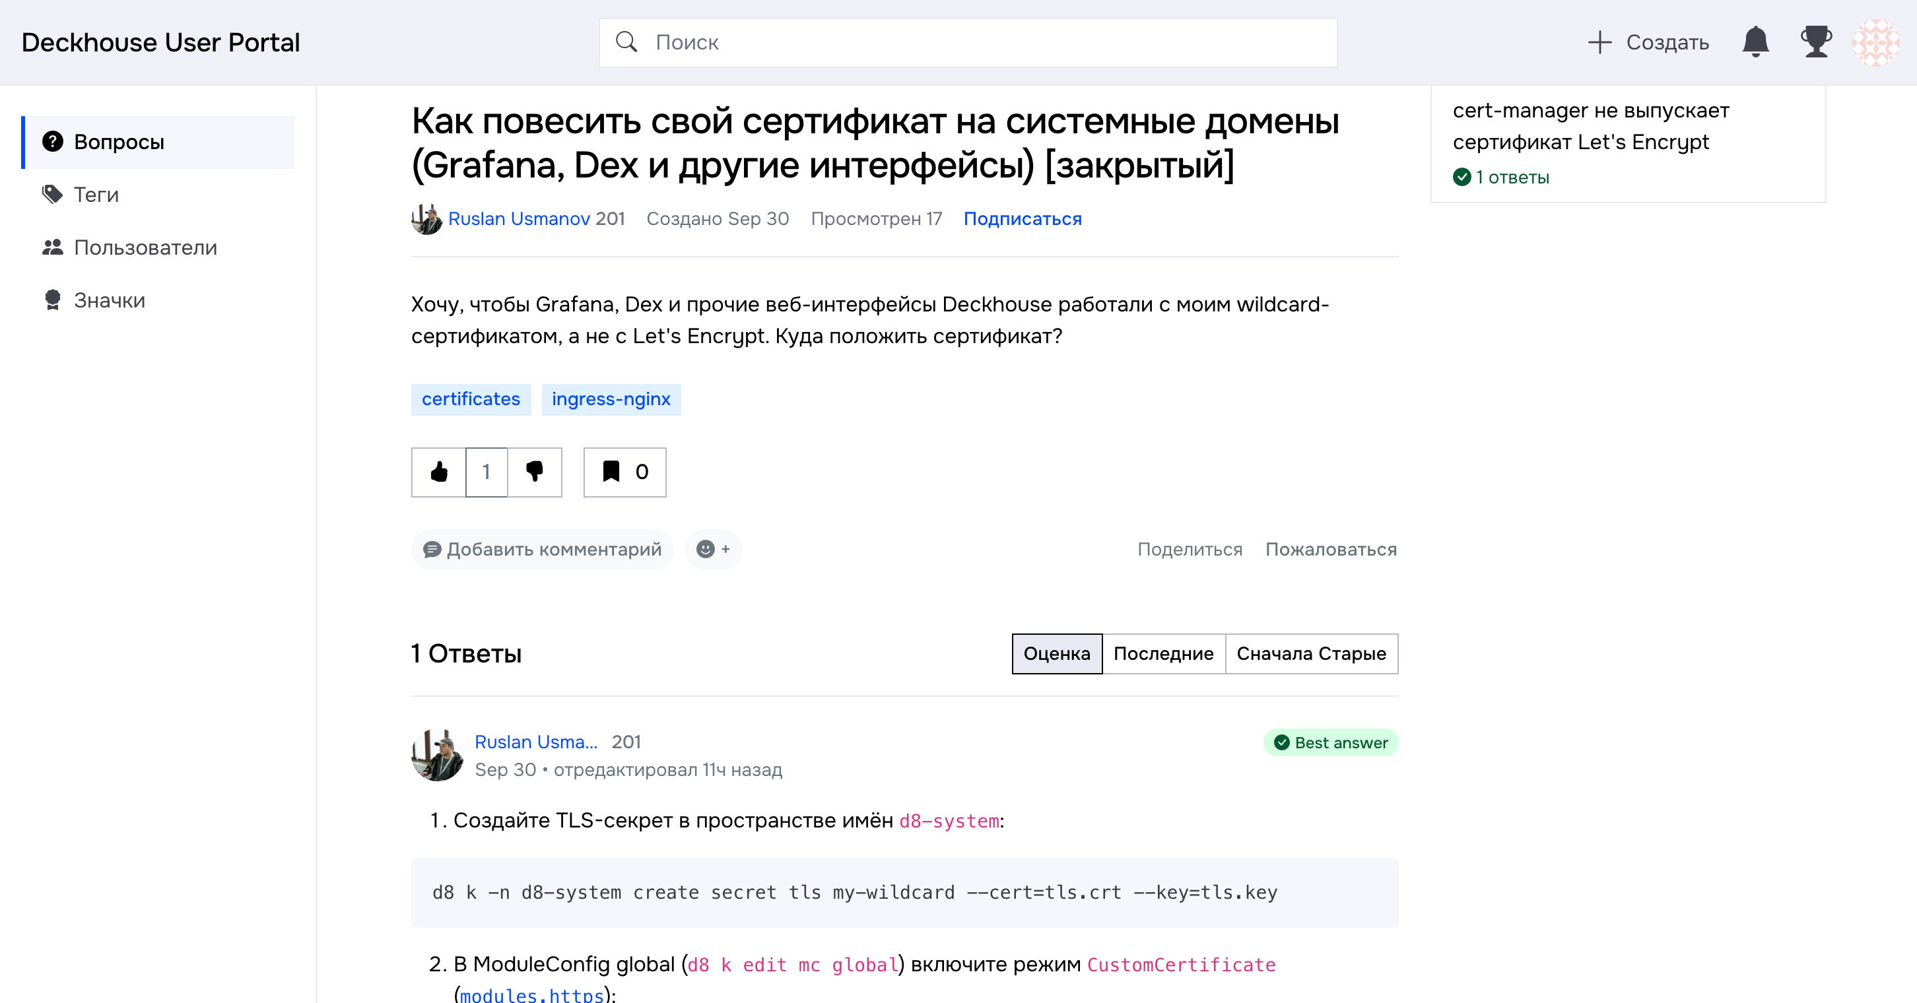The height and width of the screenshot is (1003, 1917).
Task: Open Значки in the sidebar
Action: (x=158, y=300)
